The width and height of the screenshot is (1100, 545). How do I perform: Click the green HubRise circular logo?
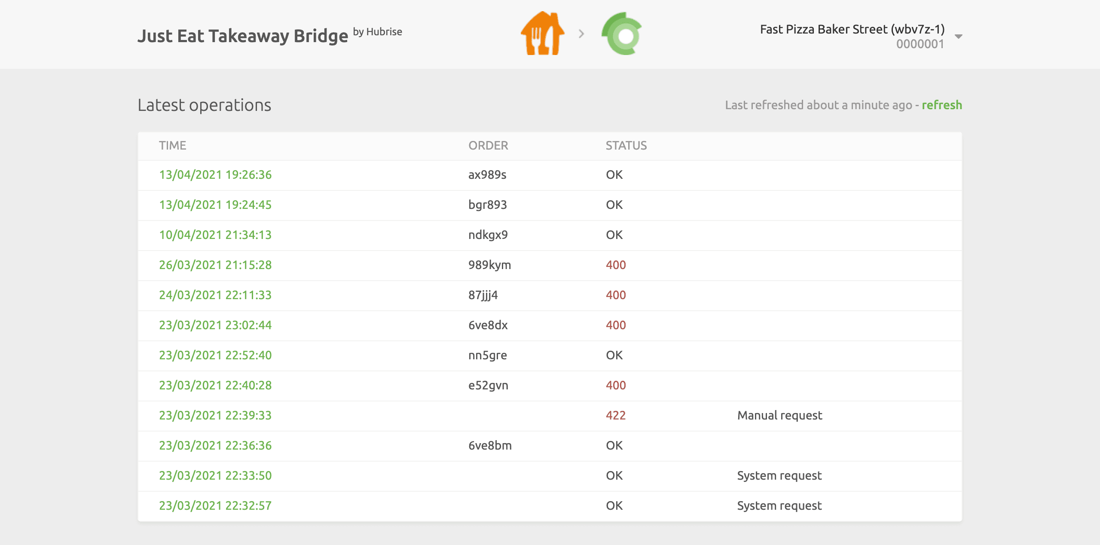[622, 34]
